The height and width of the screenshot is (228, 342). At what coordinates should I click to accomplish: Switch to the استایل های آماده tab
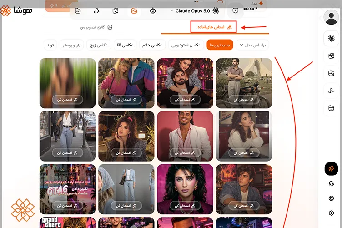click(x=215, y=27)
